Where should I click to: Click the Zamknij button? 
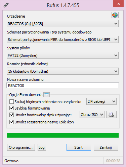click(x=106, y=147)
